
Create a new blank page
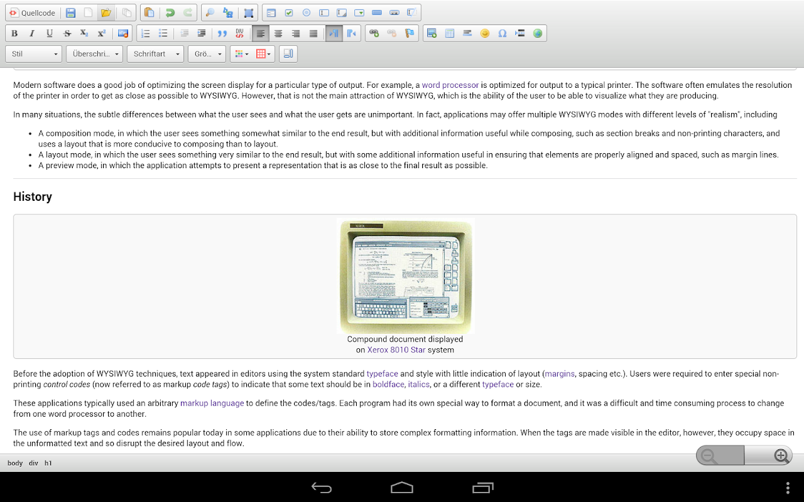click(89, 13)
